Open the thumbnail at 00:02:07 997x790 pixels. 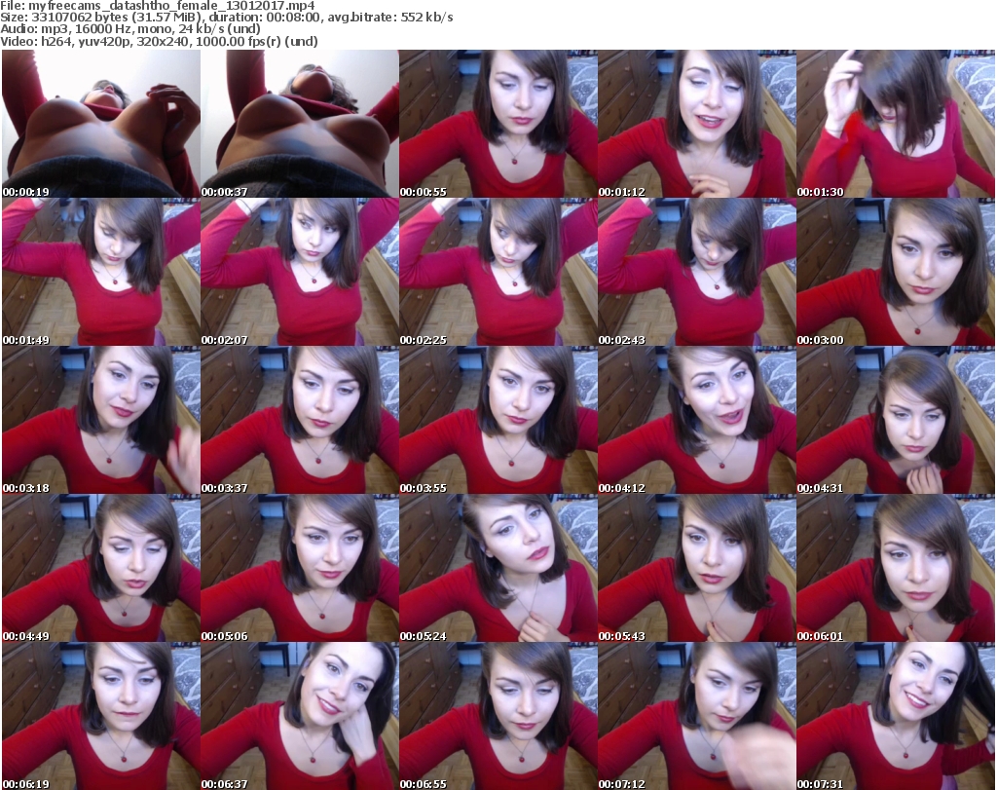click(300, 272)
